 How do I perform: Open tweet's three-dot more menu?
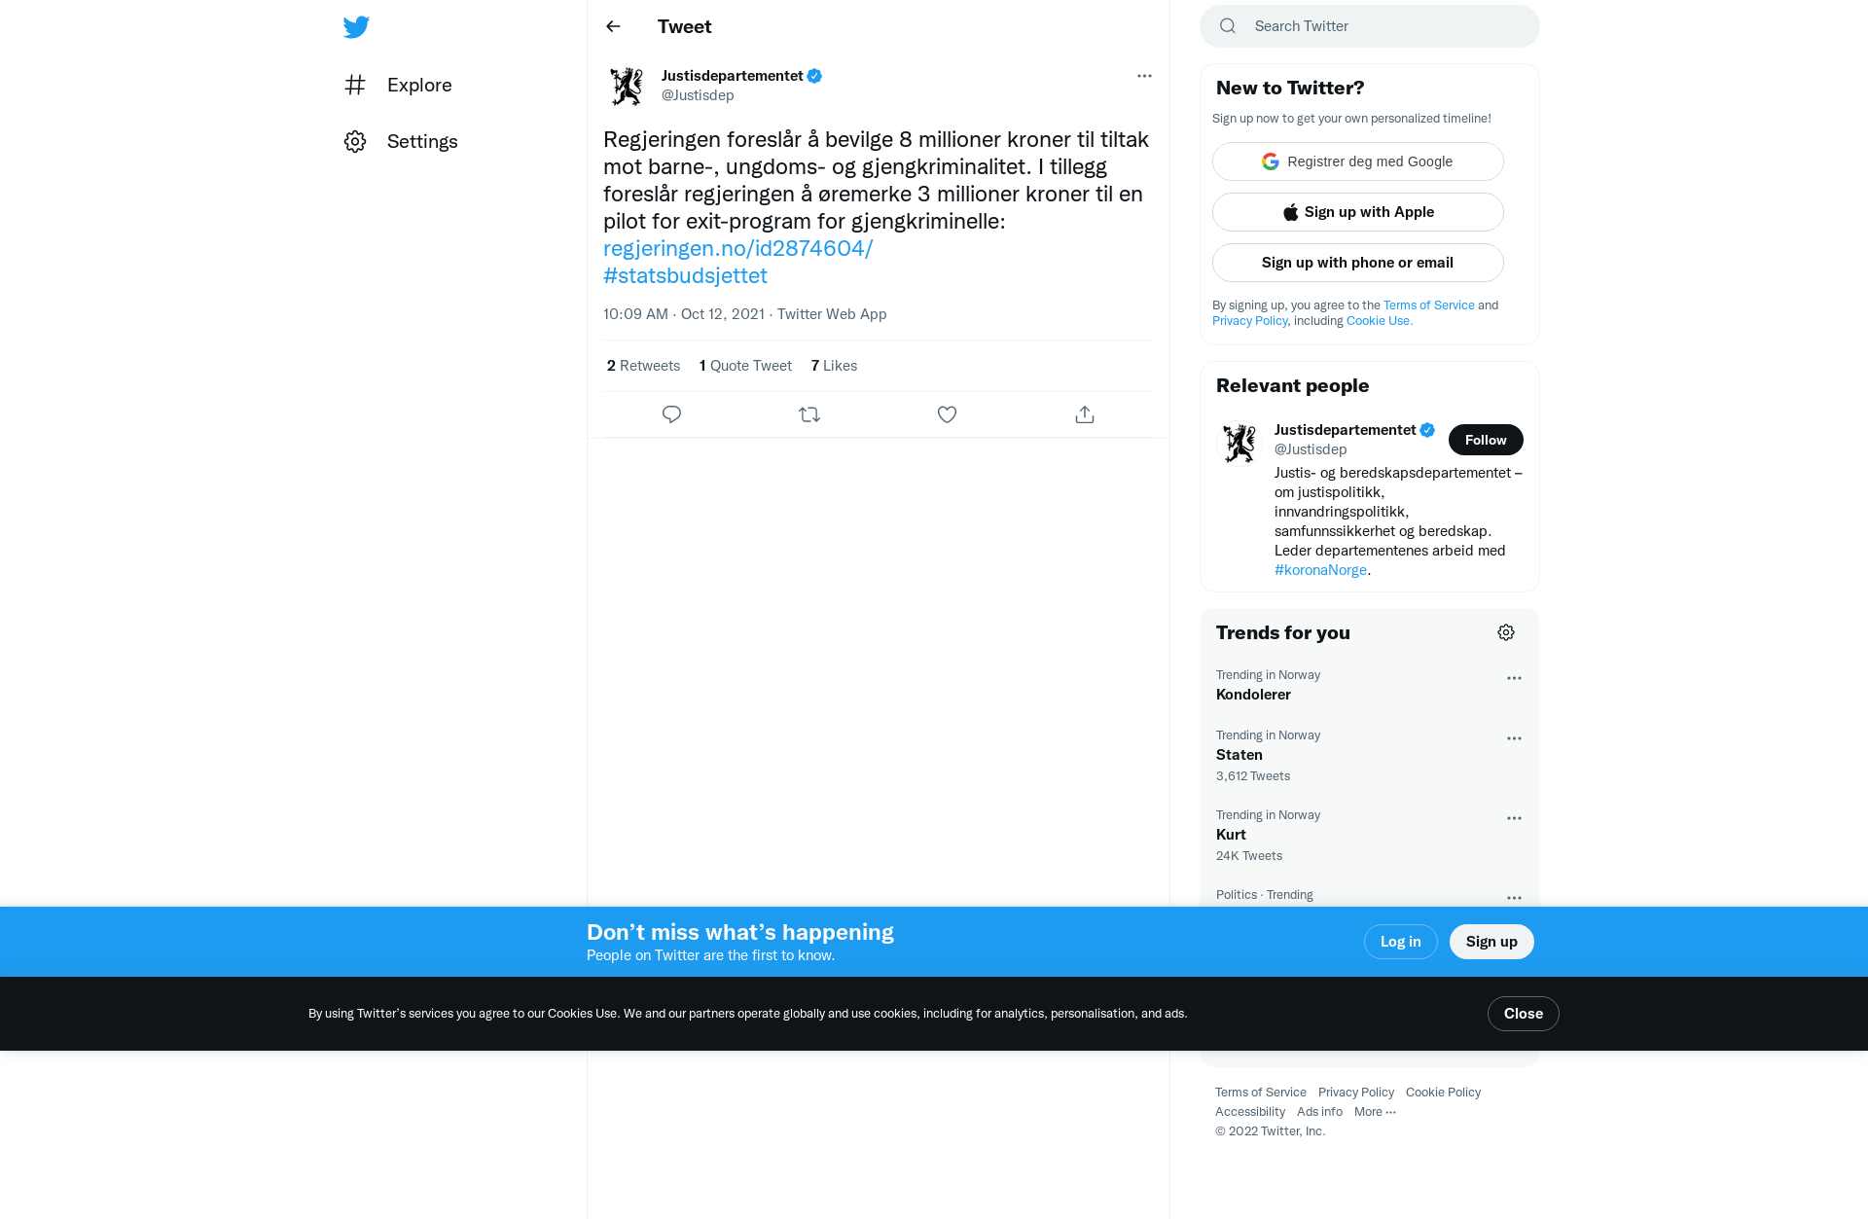pos(1144,76)
